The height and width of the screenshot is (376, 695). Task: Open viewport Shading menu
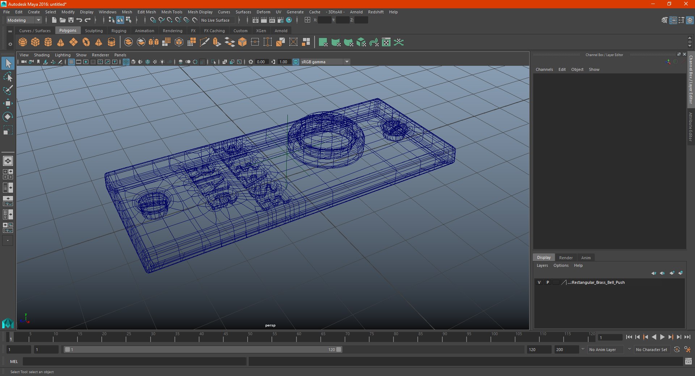(x=42, y=55)
